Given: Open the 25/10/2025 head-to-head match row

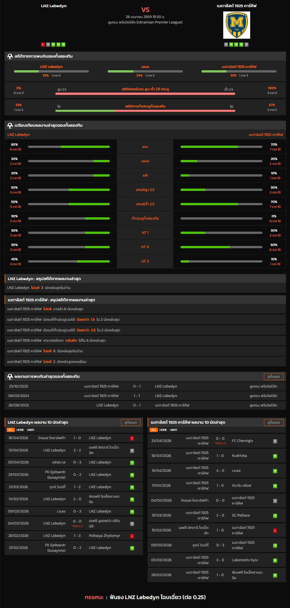Looking at the screenshot, I should pos(145,386).
